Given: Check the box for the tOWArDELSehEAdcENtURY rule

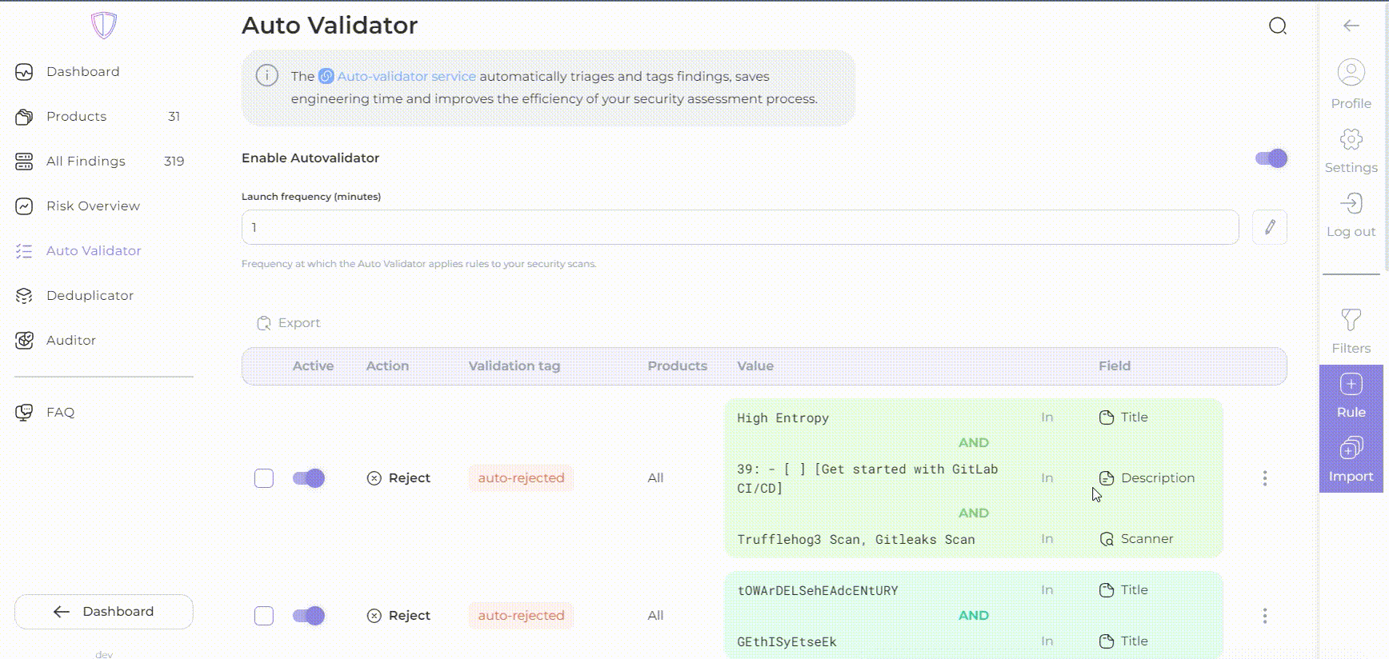Looking at the screenshot, I should (264, 616).
